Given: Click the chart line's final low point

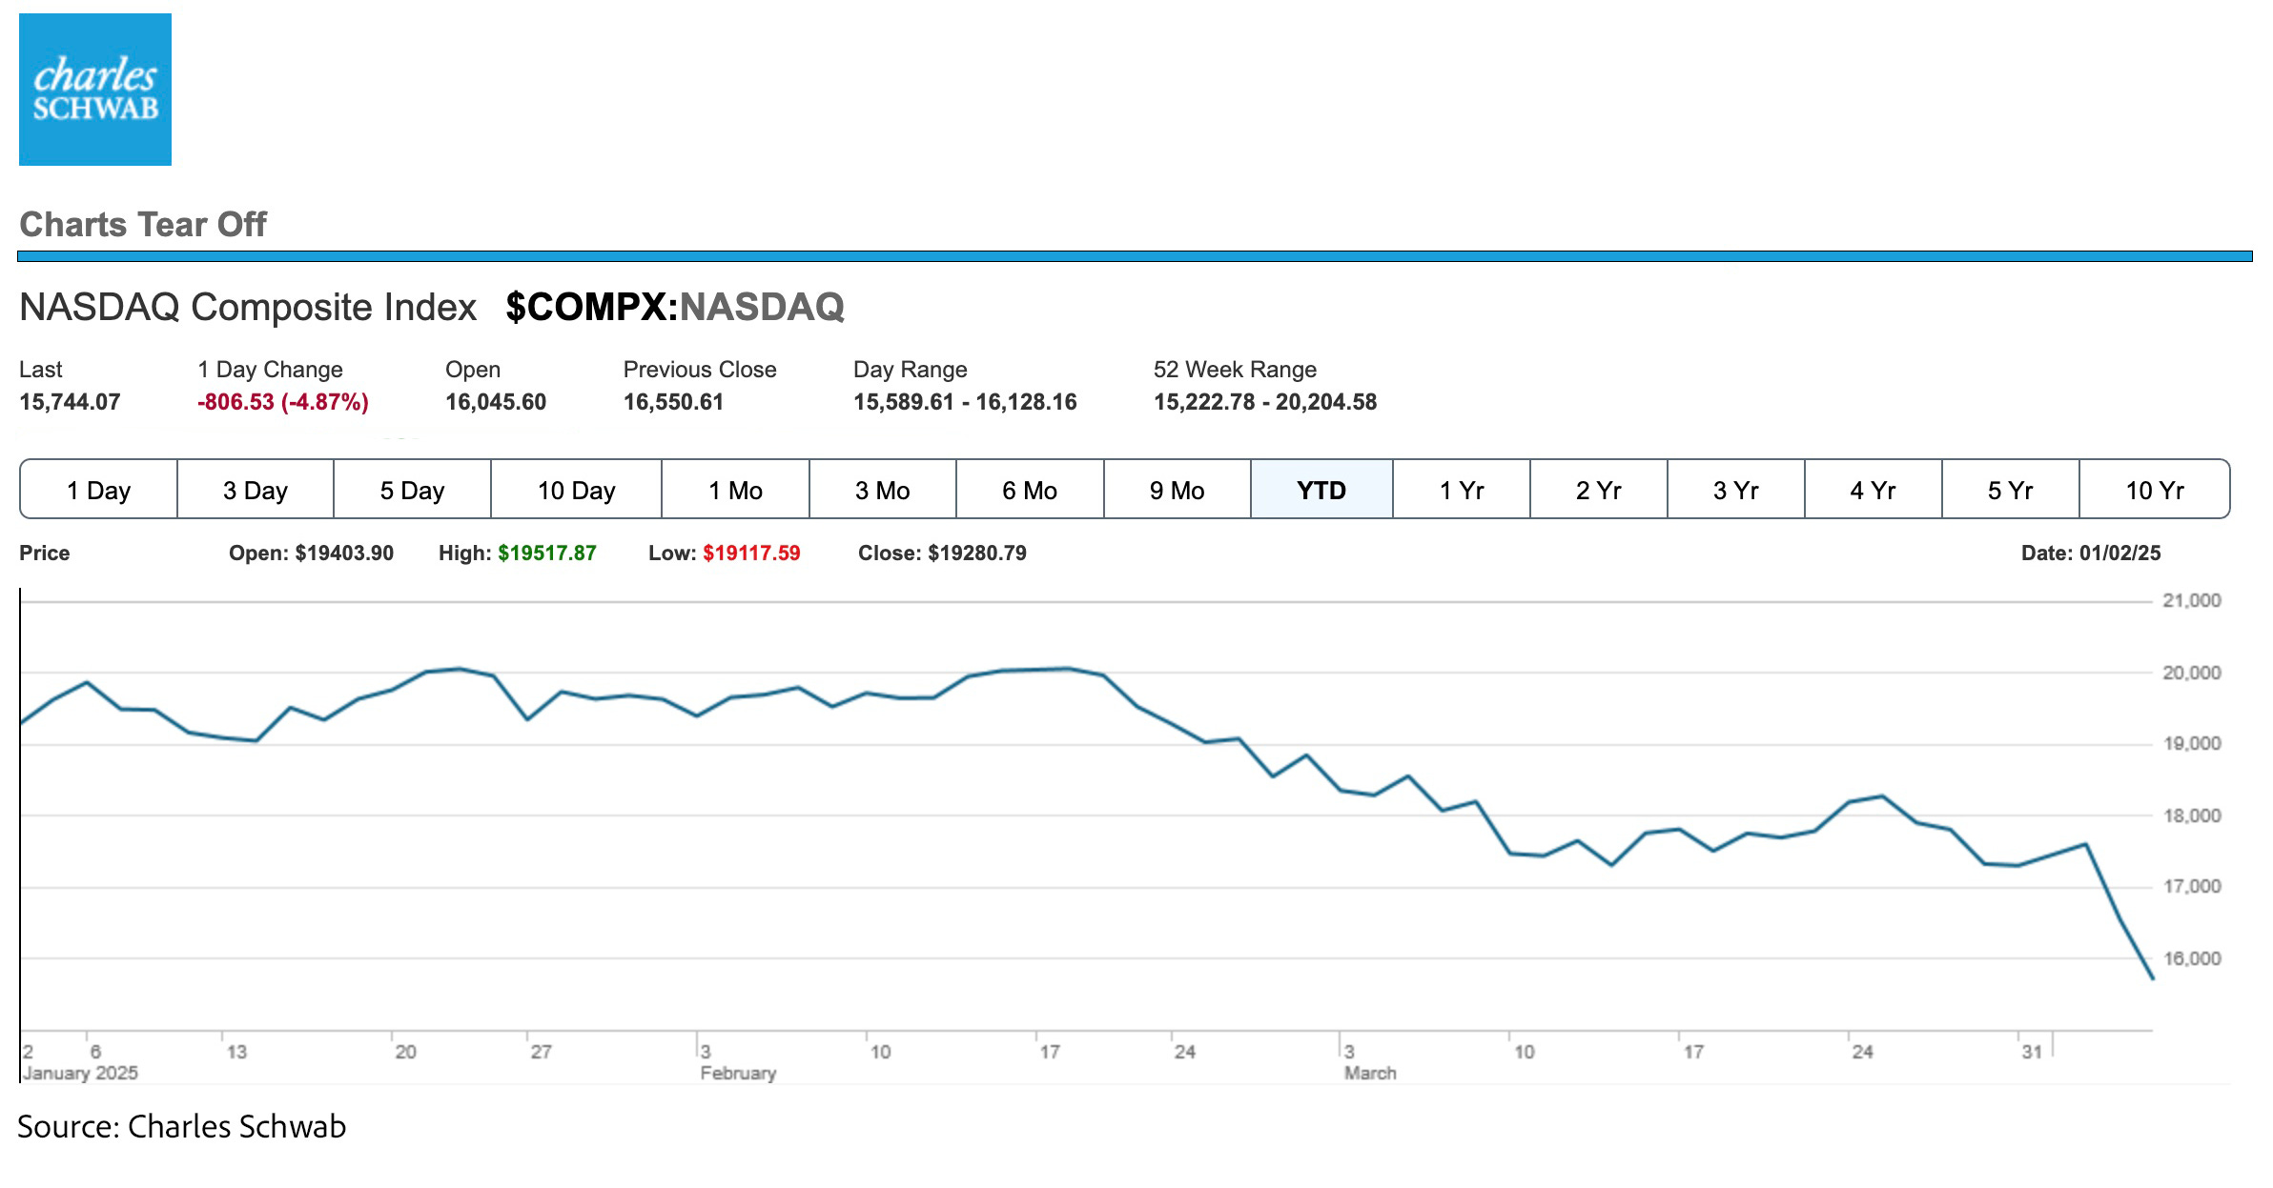Looking at the screenshot, I should tap(2152, 977).
